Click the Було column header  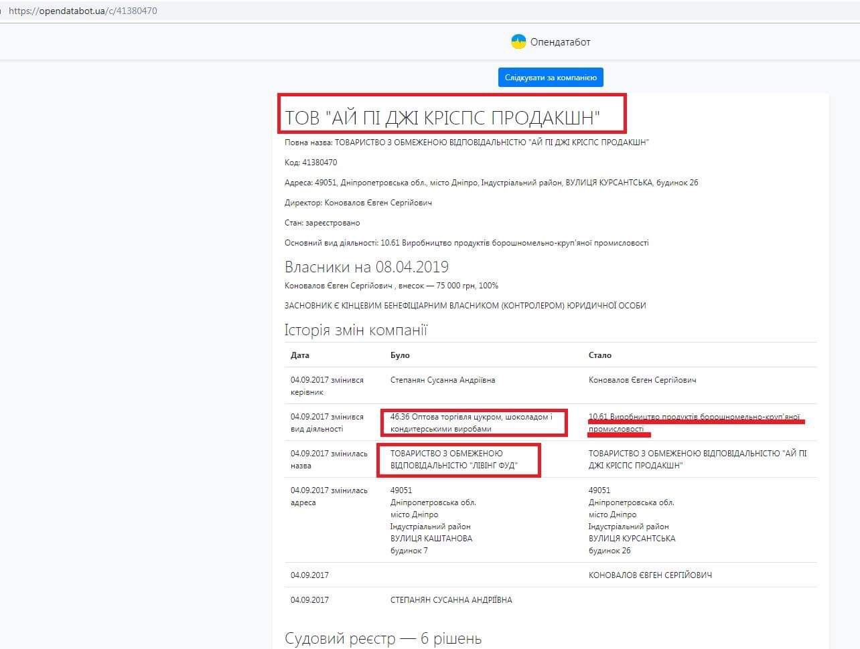pyautogui.click(x=400, y=355)
